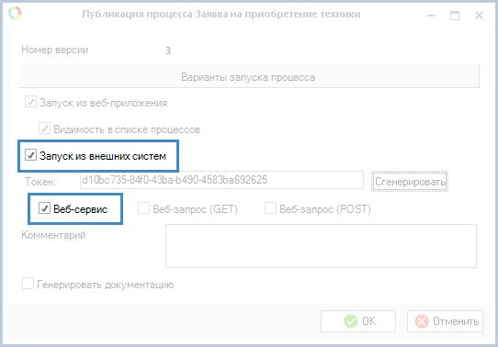The image size is (498, 347).
Task: Maximize the publication dialog window
Action: click(x=455, y=16)
